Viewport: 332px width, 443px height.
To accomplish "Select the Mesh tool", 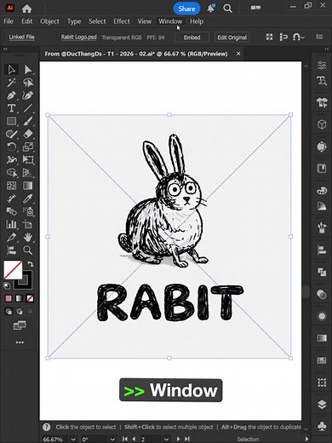I will coord(11,186).
